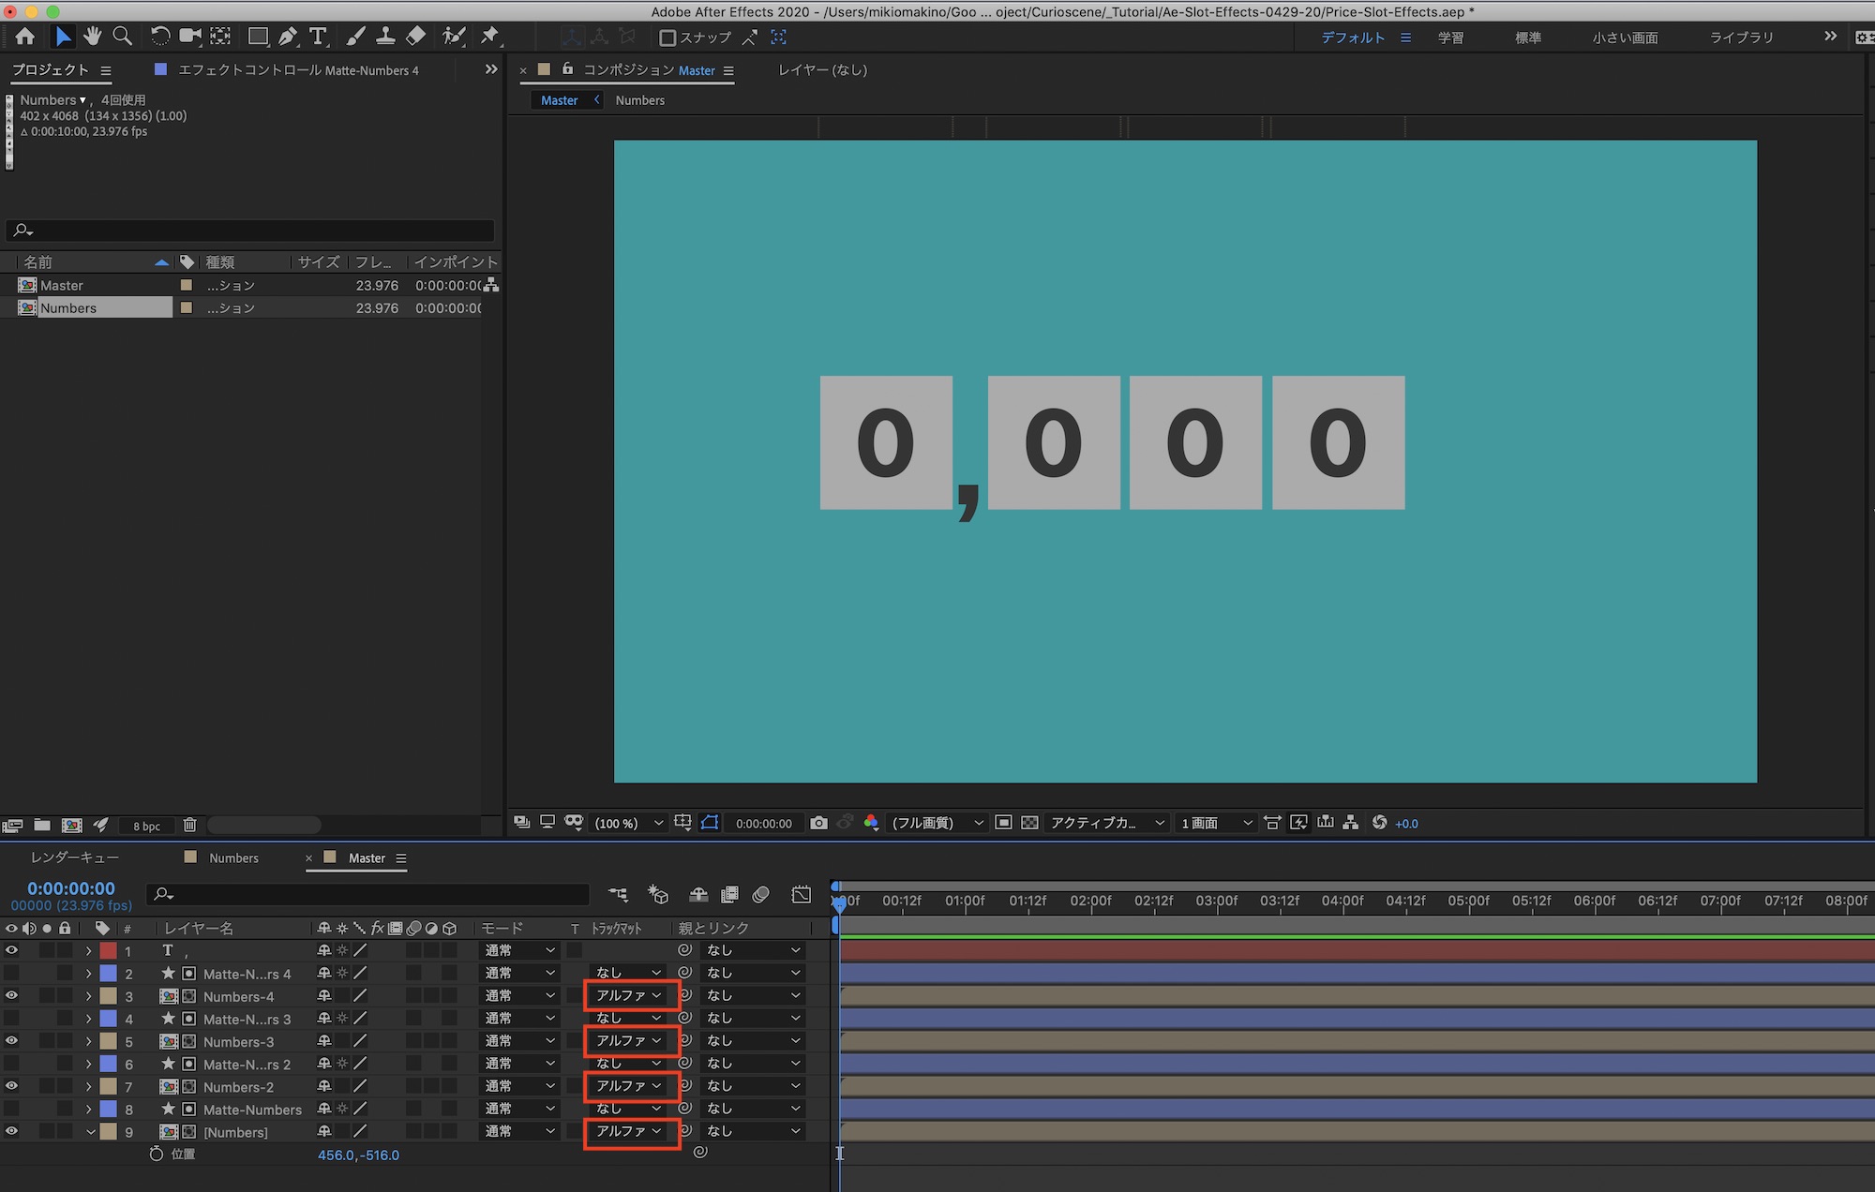1875x1192 pixels.
Task: Select the Puppet Pin tool
Action: (x=489, y=37)
